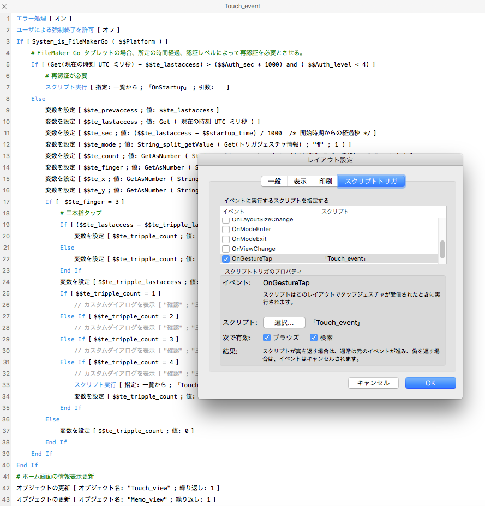Select line 11 setting $$te_sec
Viewport: 485px width, 506px height.
pos(211,133)
